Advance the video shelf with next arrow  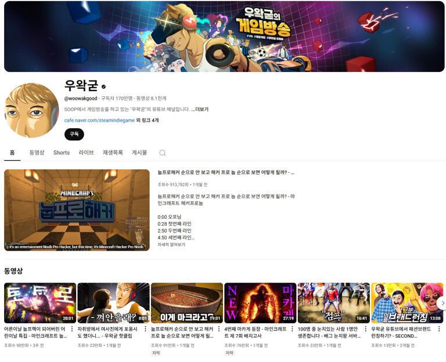(x=442, y=303)
